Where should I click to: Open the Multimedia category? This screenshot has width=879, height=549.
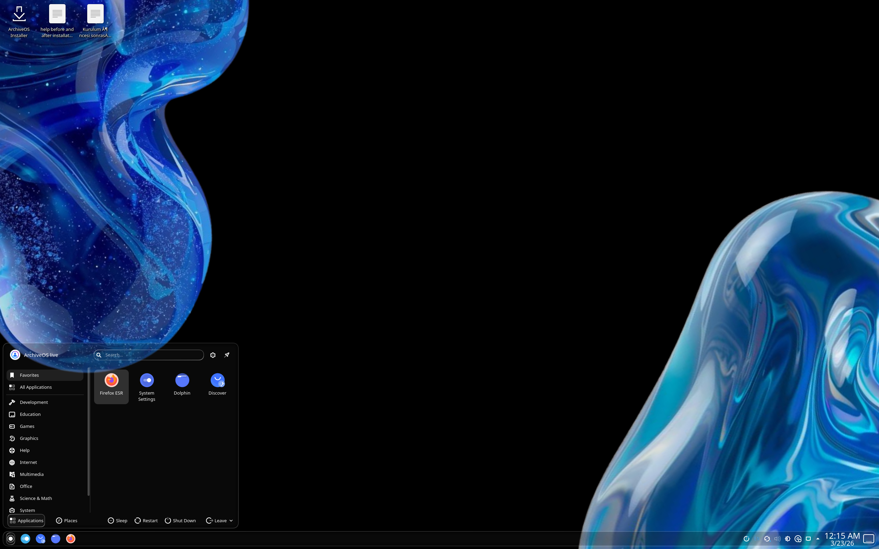click(x=45, y=474)
